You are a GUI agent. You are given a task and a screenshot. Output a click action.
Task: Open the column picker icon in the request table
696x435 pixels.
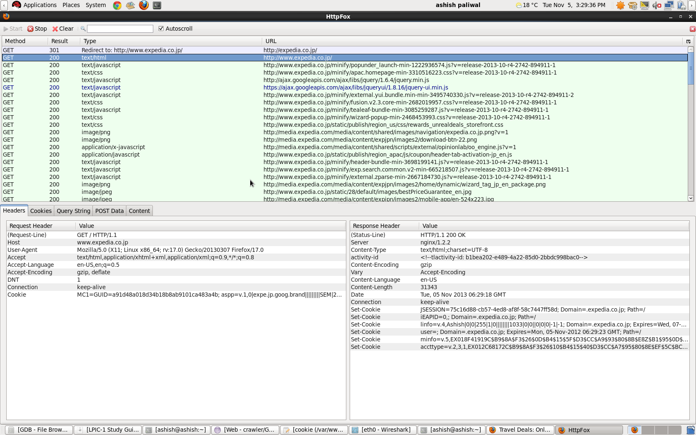688,41
